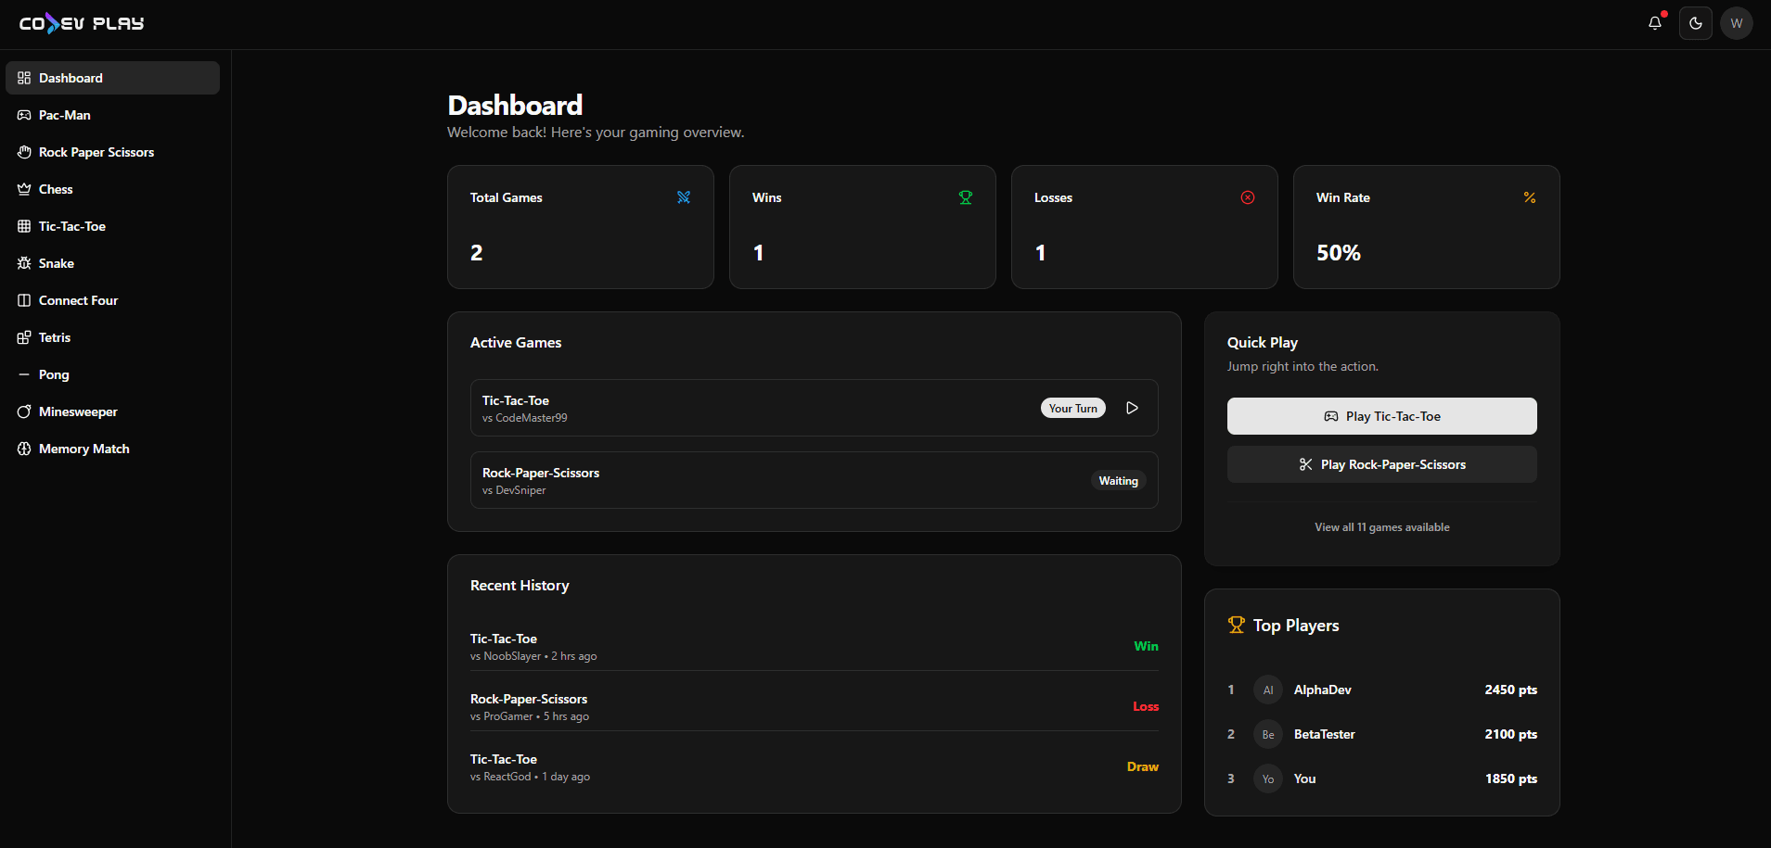Click the Your Turn badge
Image resolution: width=1771 pixels, height=848 pixels.
coord(1073,408)
